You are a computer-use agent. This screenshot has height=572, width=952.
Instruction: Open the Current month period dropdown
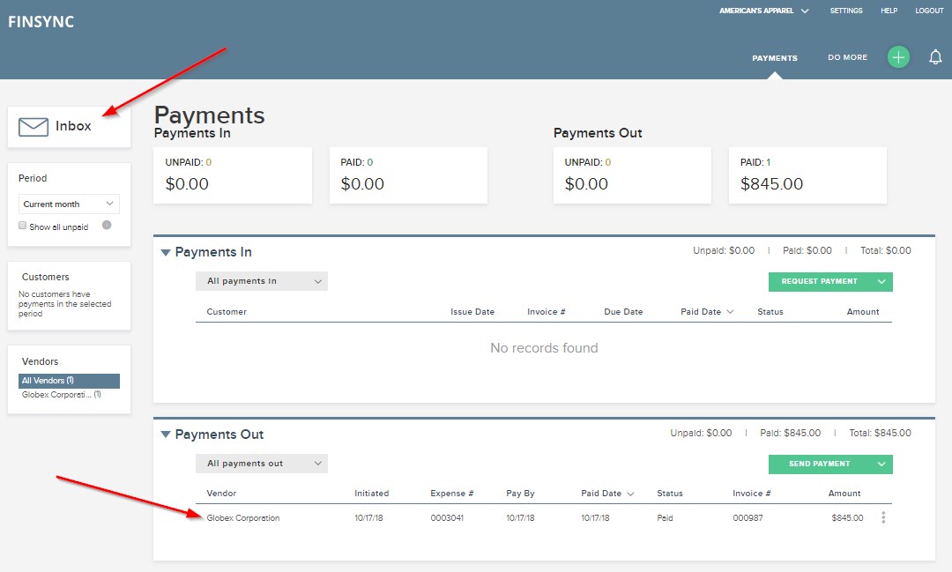tap(69, 204)
